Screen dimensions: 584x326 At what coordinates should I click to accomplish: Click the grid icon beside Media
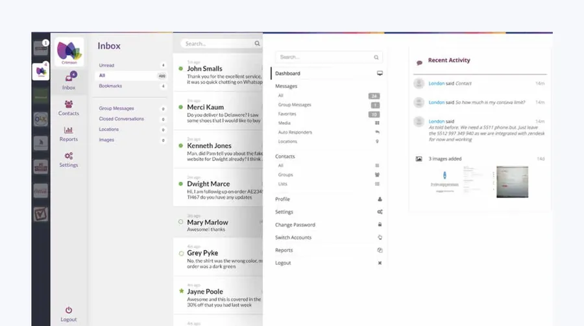tap(377, 123)
